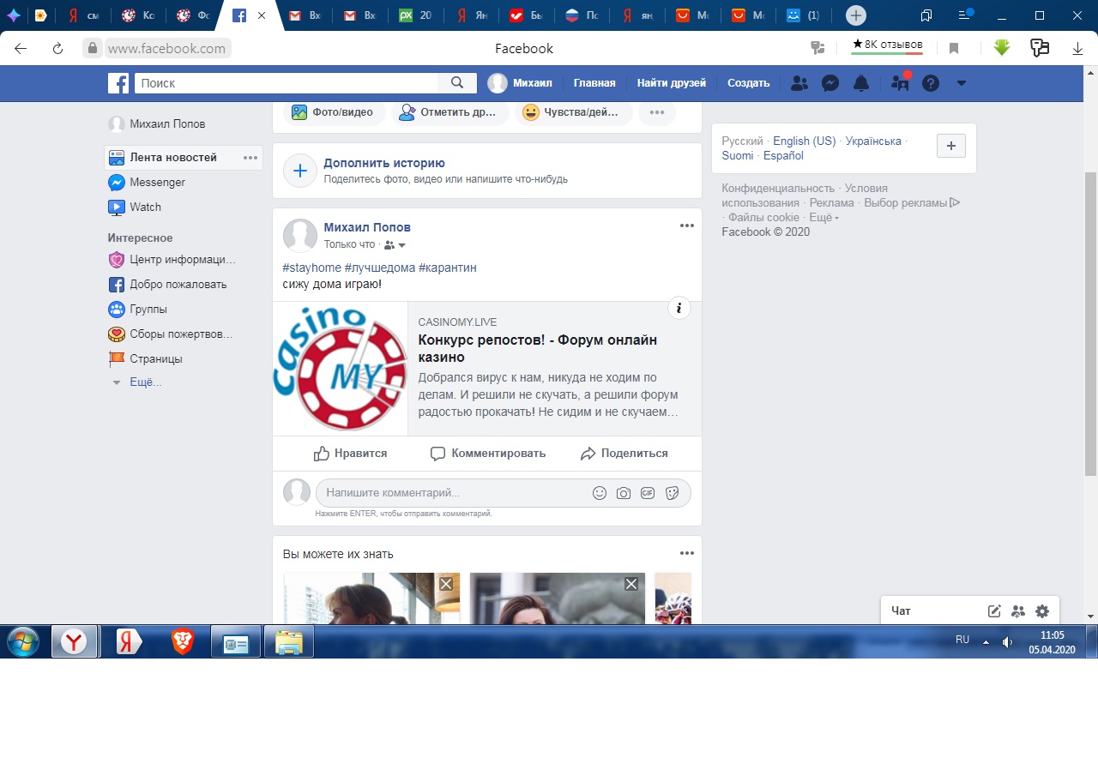Go to 'Главная' in the header
The image size is (1098, 782).
(594, 83)
